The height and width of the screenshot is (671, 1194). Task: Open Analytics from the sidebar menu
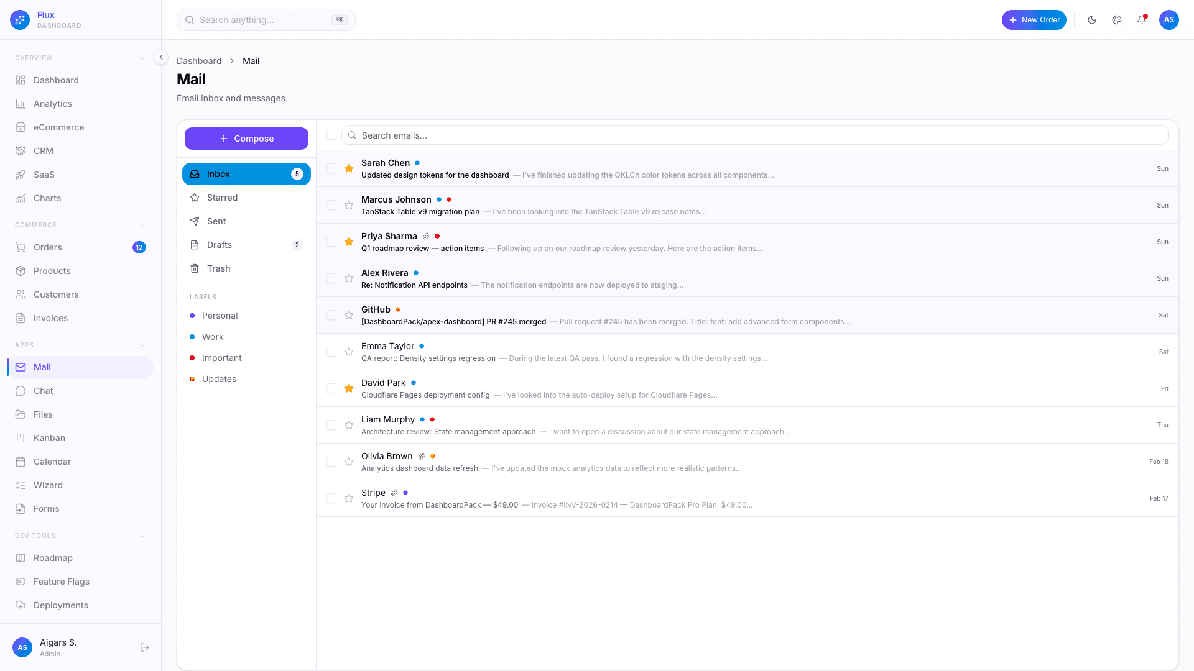[x=52, y=104]
